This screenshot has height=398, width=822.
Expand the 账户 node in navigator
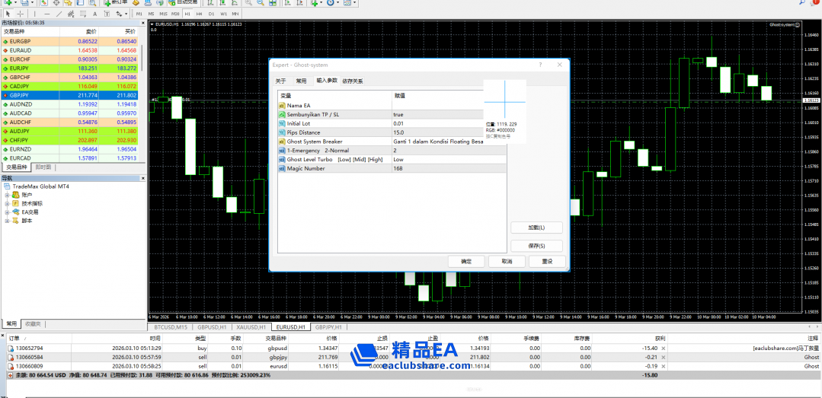pos(7,195)
